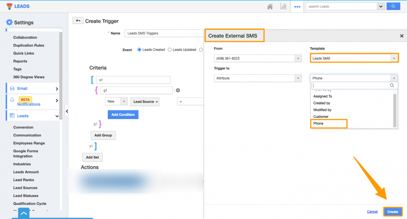Select the Leads Updated radio button
Screen dimensions: 407x219
click(x=170, y=50)
